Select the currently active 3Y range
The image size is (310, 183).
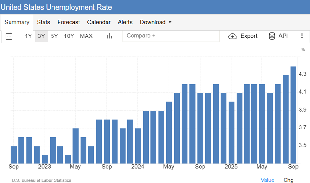click(x=41, y=36)
